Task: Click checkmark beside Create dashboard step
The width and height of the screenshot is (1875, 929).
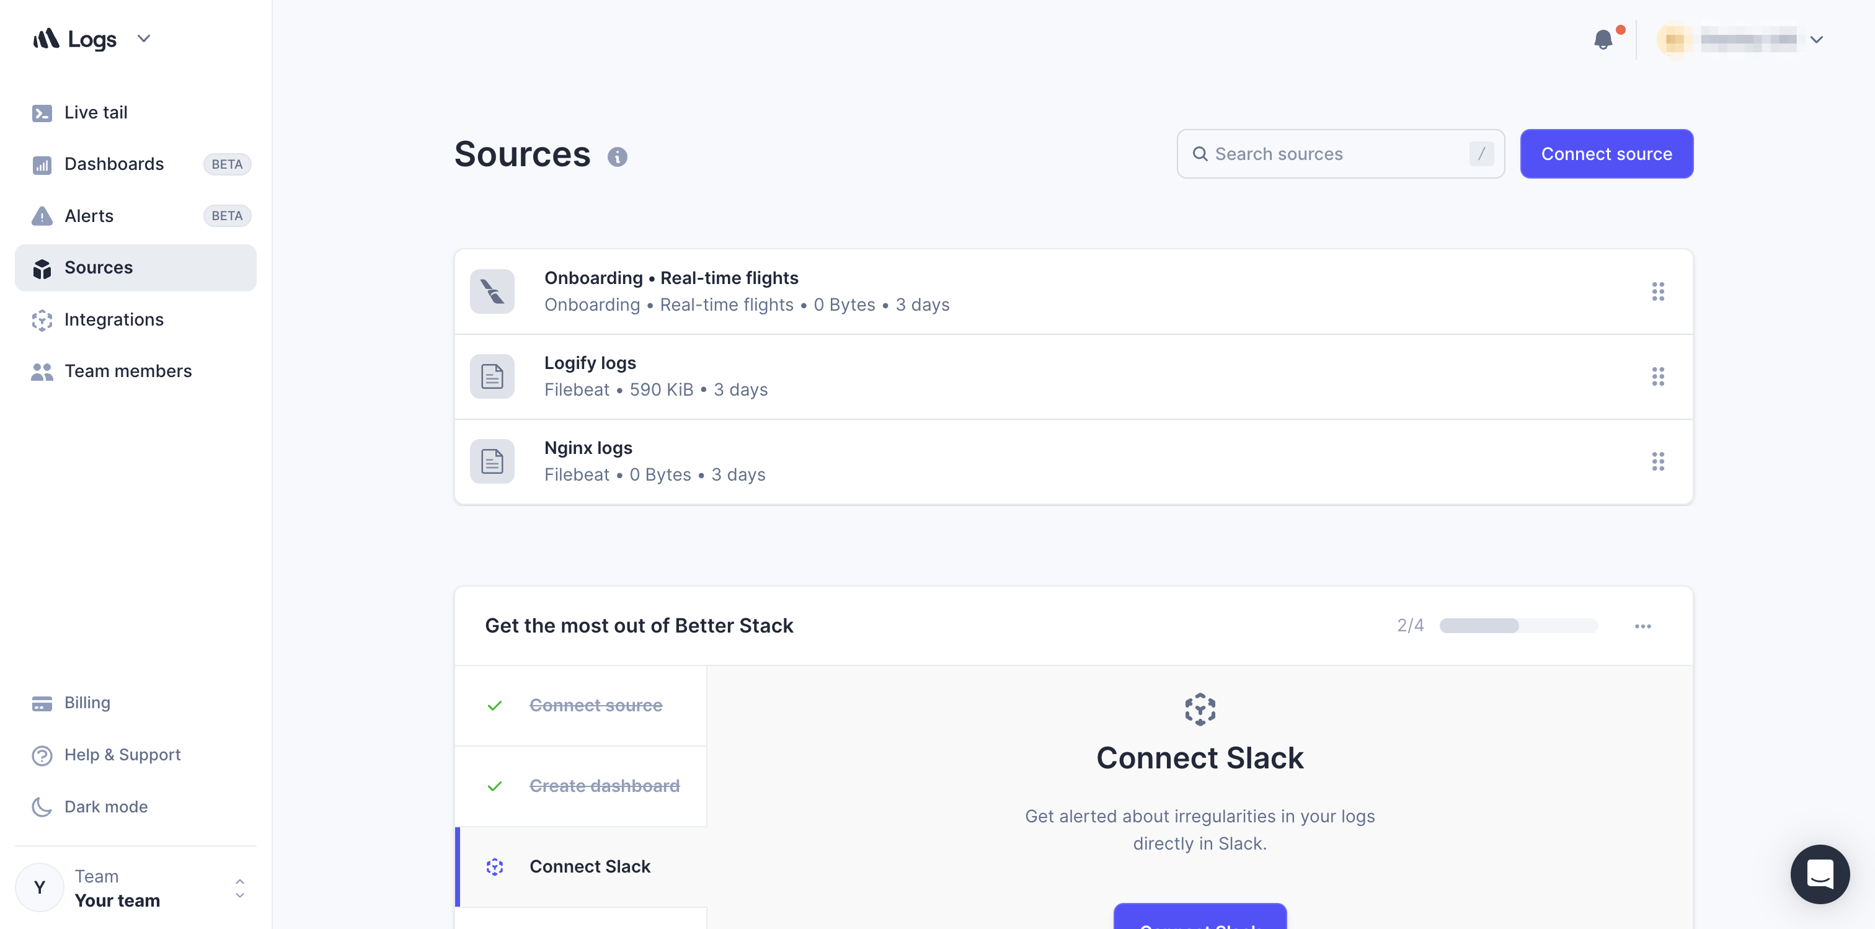Action: (495, 786)
